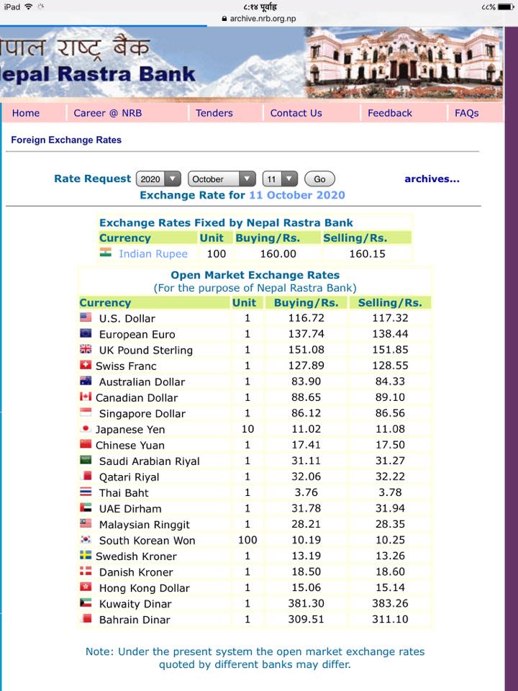Click Singapore Dollar buying rate 86.12

coord(306,413)
